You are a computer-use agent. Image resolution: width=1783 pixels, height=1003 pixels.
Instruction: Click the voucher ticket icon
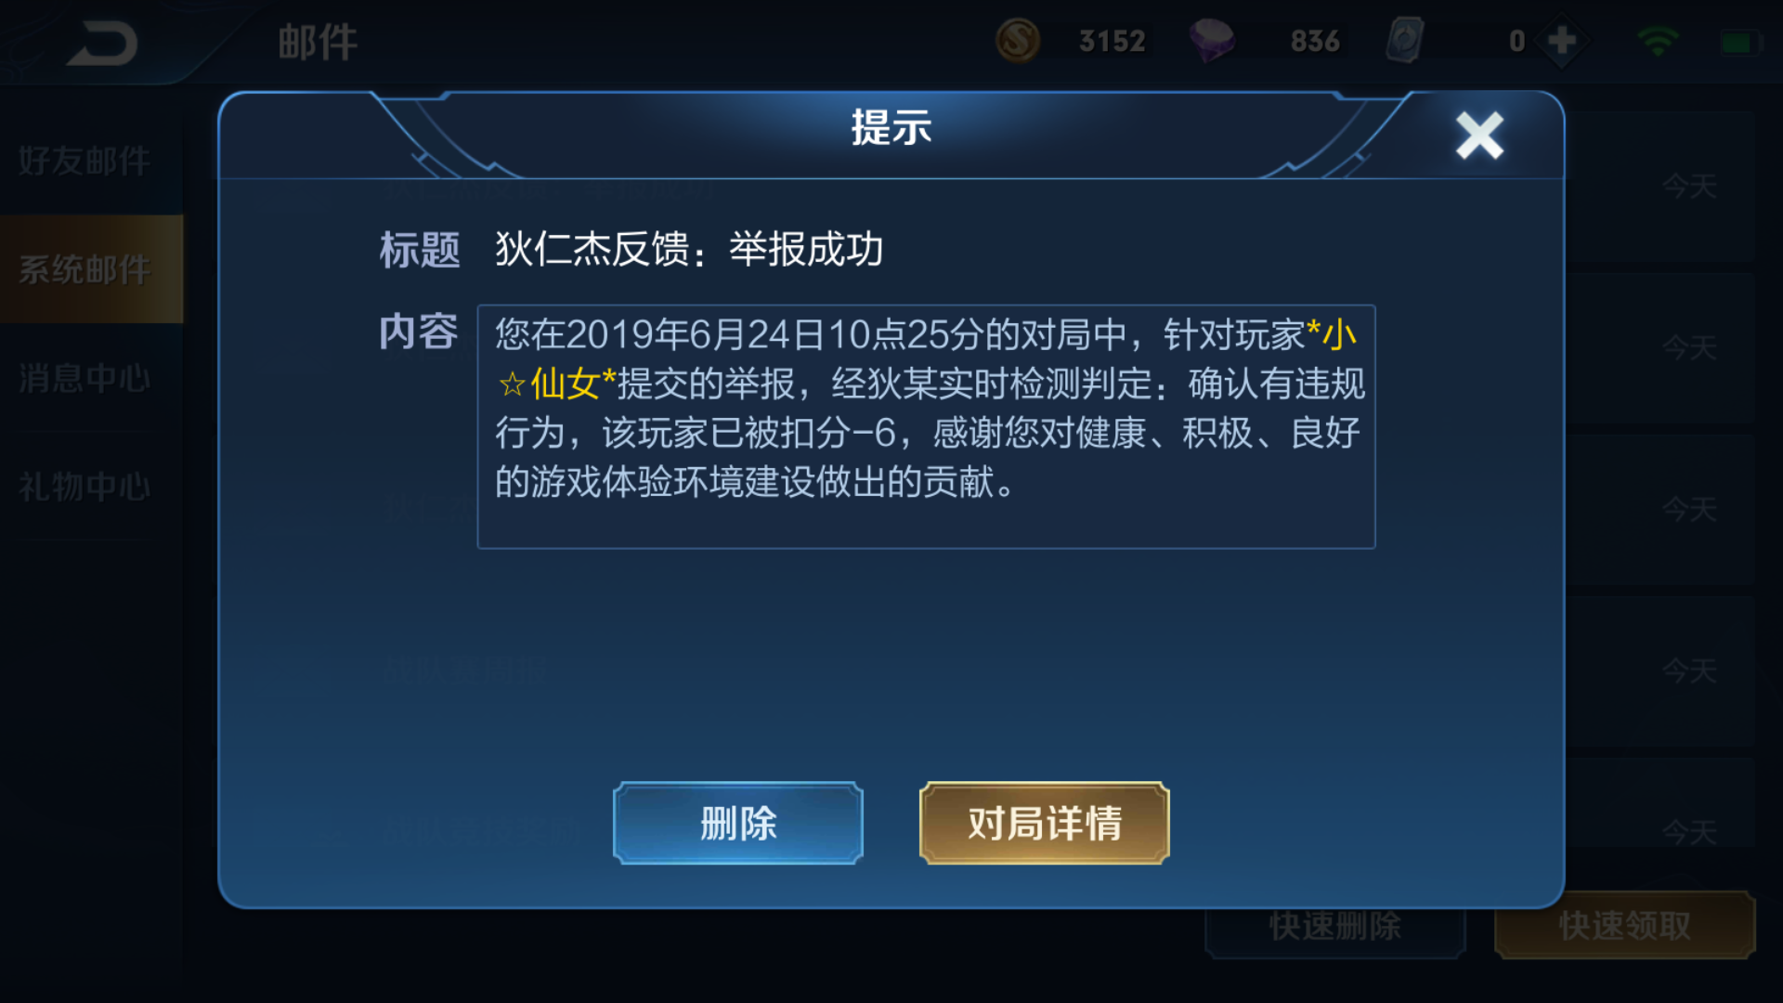1405,41
